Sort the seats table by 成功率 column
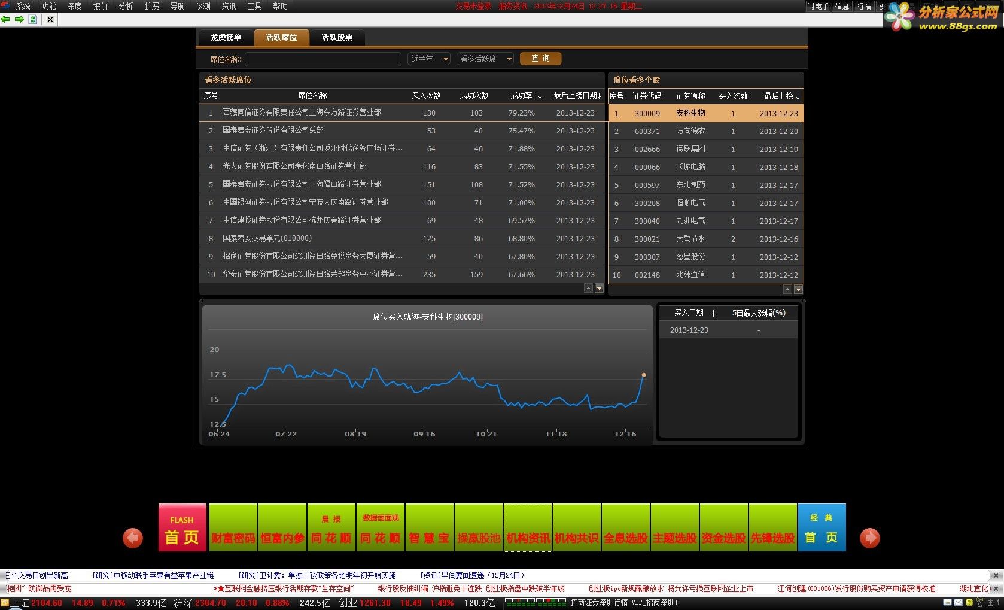Viewport: 1004px width, 610px height. click(x=526, y=96)
